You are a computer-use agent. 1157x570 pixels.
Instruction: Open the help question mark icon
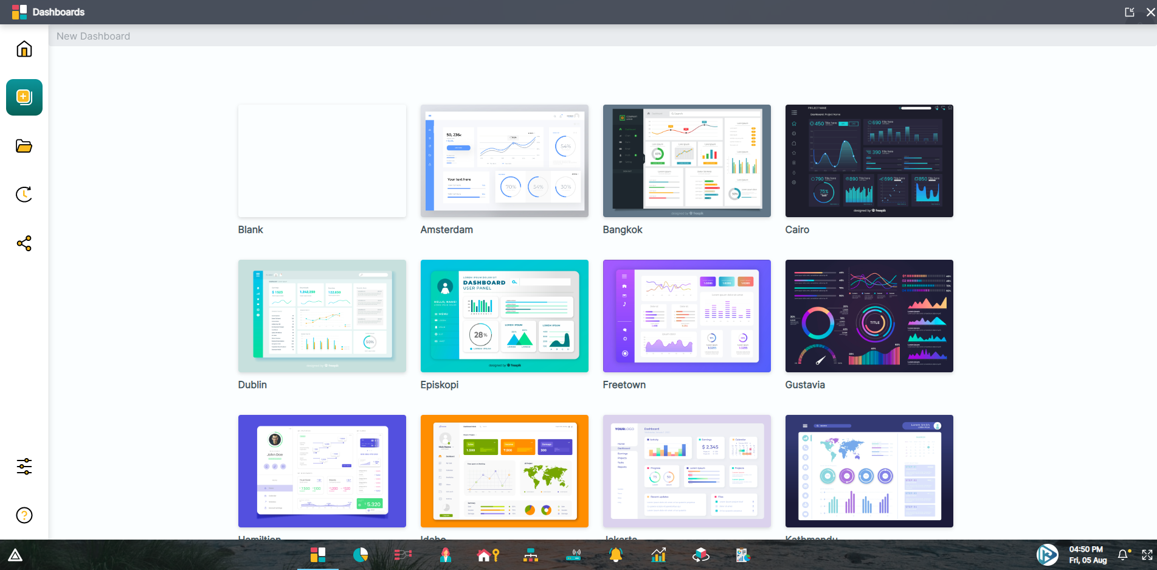point(24,515)
